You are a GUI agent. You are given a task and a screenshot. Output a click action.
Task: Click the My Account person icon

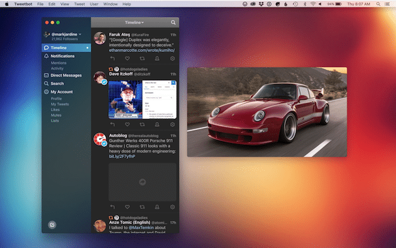[x=47, y=92]
